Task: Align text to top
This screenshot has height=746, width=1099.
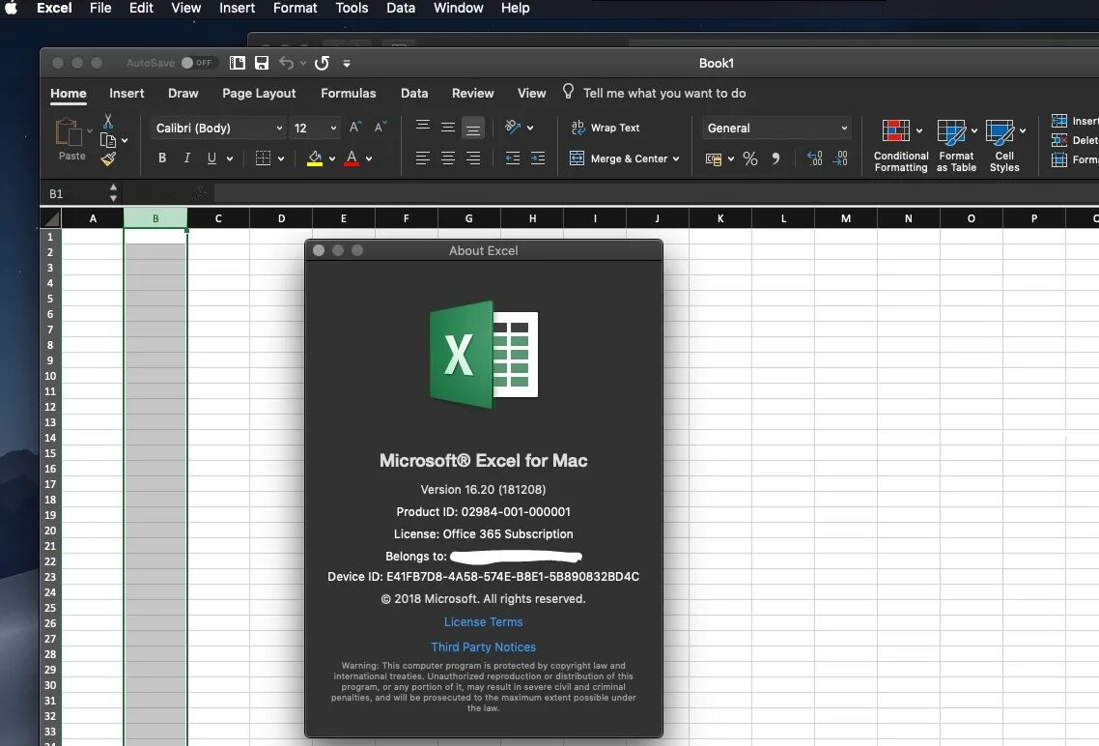Action: [423, 127]
